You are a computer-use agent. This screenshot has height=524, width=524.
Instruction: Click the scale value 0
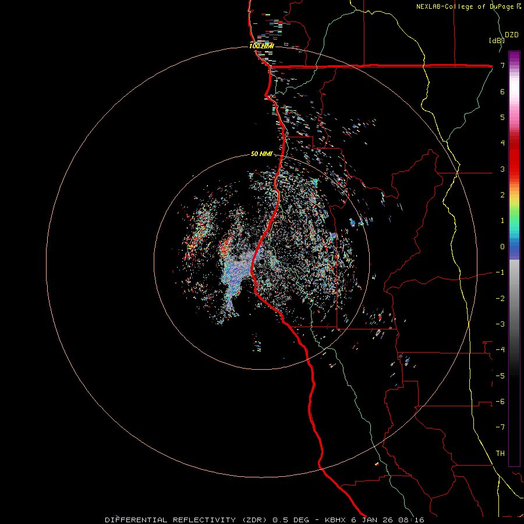point(502,247)
